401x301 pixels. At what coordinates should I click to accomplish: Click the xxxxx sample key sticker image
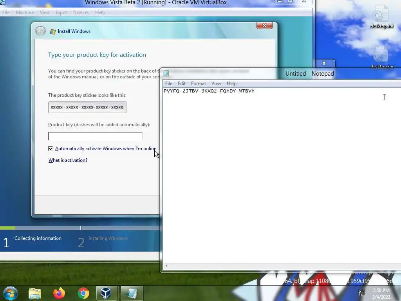point(87,107)
